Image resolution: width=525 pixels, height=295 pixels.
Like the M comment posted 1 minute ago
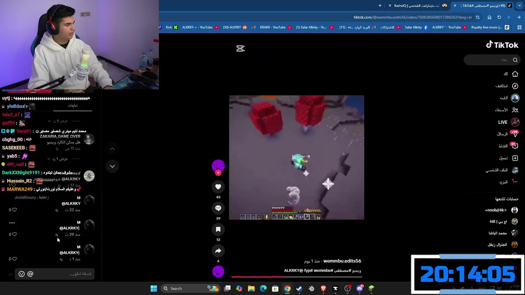click(14, 259)
